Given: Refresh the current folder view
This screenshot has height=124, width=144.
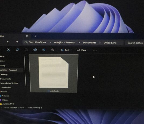Looking at the screenshot, I should [x=17, y=42].
